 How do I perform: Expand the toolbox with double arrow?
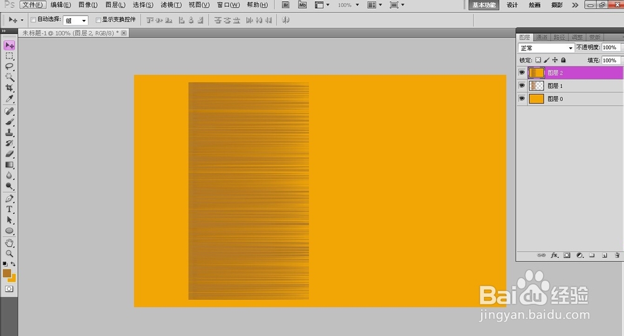coord(4,31)
